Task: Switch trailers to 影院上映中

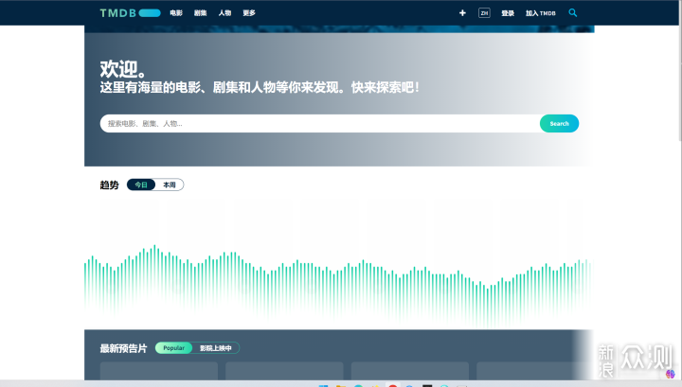Action: pyautogui.click(x=216, y=348)
